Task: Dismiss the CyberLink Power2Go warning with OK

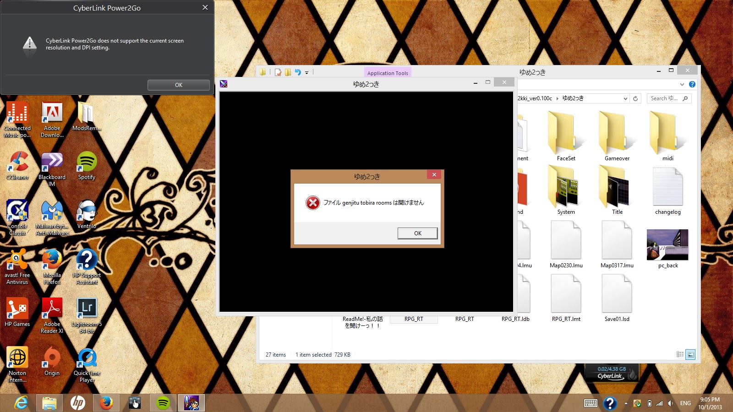Action: click(179, 85)
